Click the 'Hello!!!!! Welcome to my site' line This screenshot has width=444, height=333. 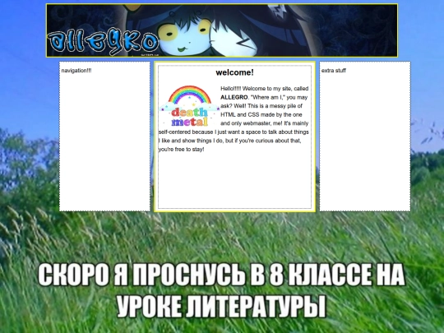pos(265,89)
